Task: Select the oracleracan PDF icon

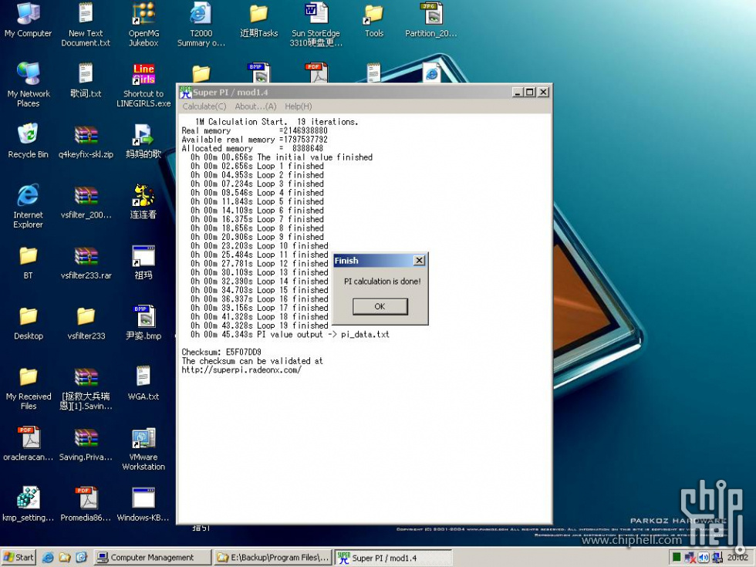Action: tap(28, 444)
